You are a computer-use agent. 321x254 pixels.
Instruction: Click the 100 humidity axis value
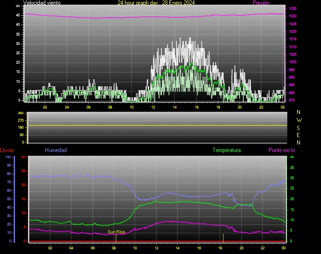tap(8, 157)
